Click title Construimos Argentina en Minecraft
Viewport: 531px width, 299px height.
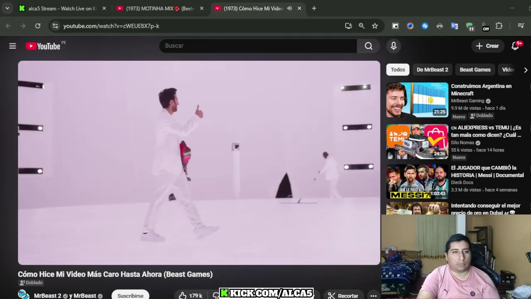pyautogui.click(x=481, y=90)
